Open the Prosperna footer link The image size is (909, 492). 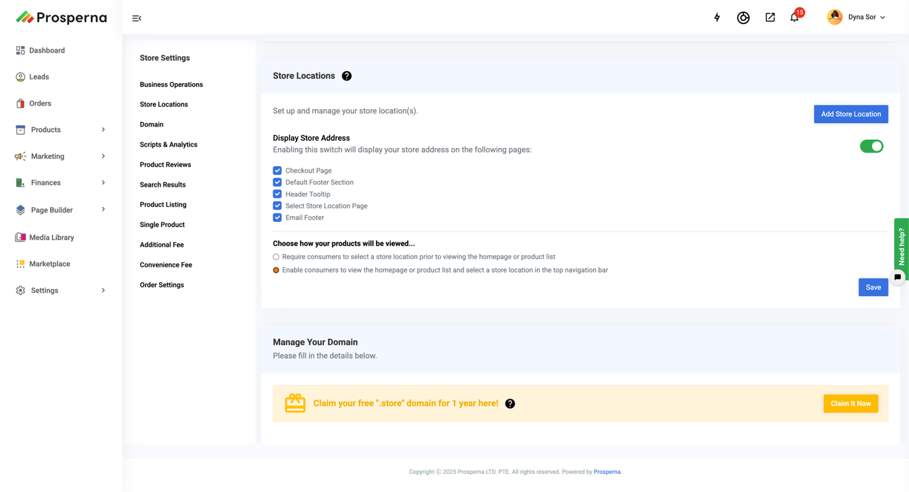(x=607, y=472)
